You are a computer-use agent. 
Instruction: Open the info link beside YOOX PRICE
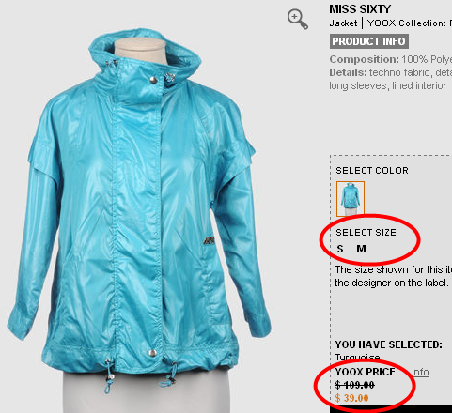420,372
